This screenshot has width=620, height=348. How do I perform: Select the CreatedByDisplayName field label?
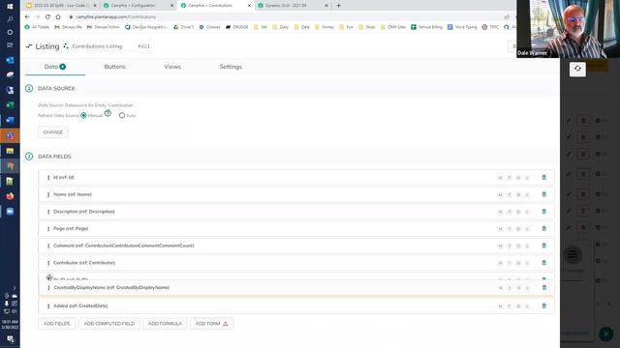tap(111, 288)
